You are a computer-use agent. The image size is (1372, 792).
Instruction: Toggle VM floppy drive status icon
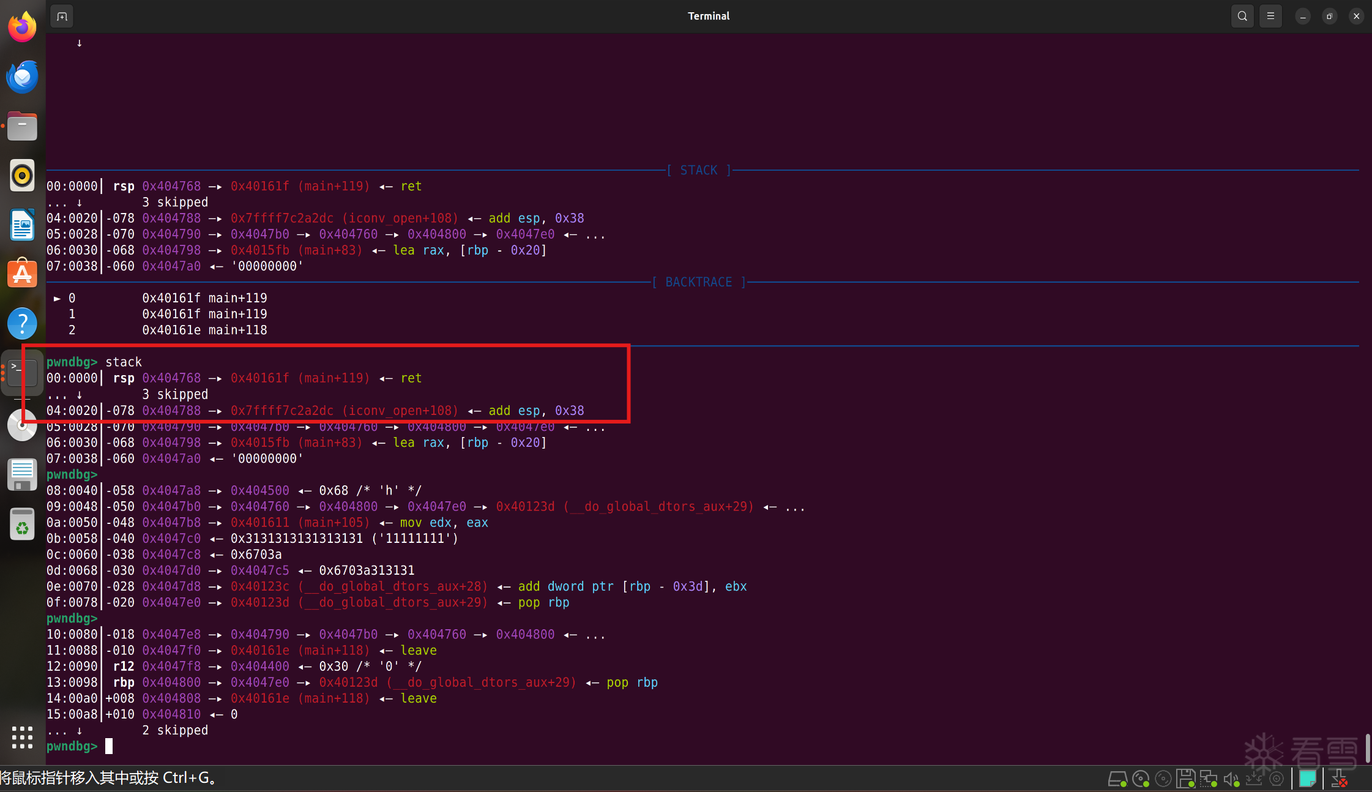(1185, 779)
